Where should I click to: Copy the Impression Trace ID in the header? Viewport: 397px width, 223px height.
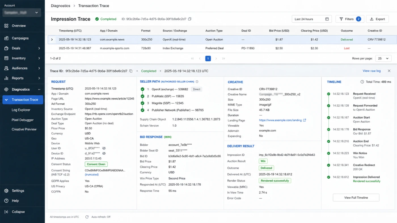[x=190, y=19]
